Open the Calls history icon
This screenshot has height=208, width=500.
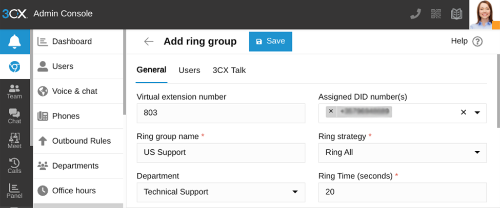click(x=14, y=166)
